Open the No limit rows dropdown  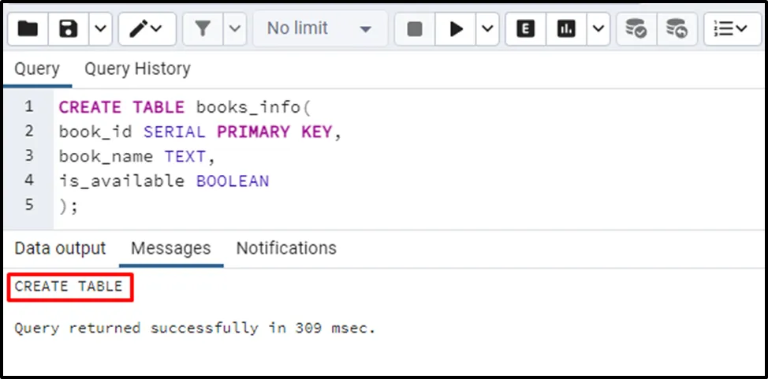319,29
